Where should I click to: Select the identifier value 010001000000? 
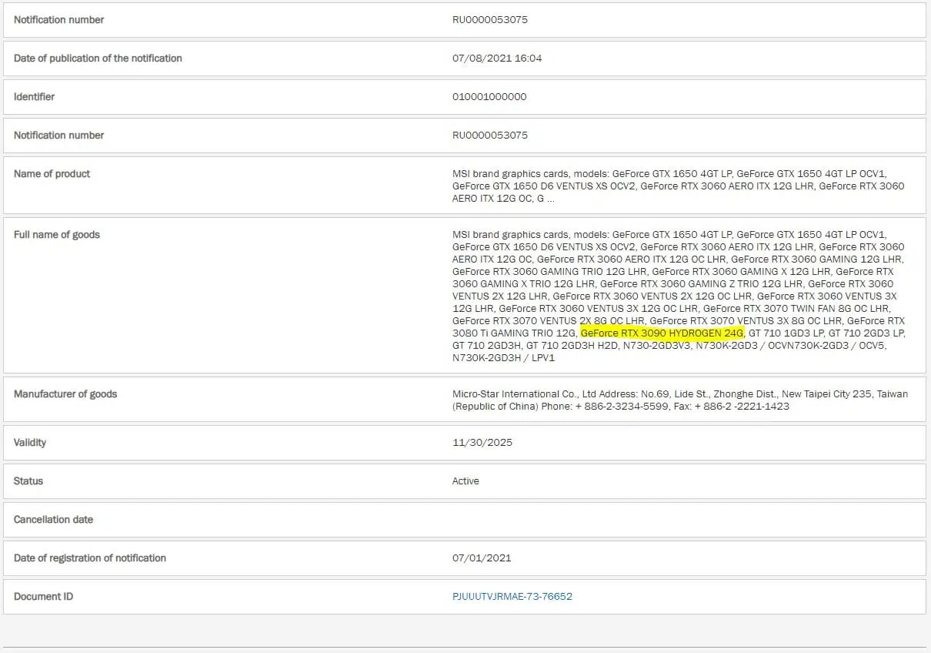[489, 96]
